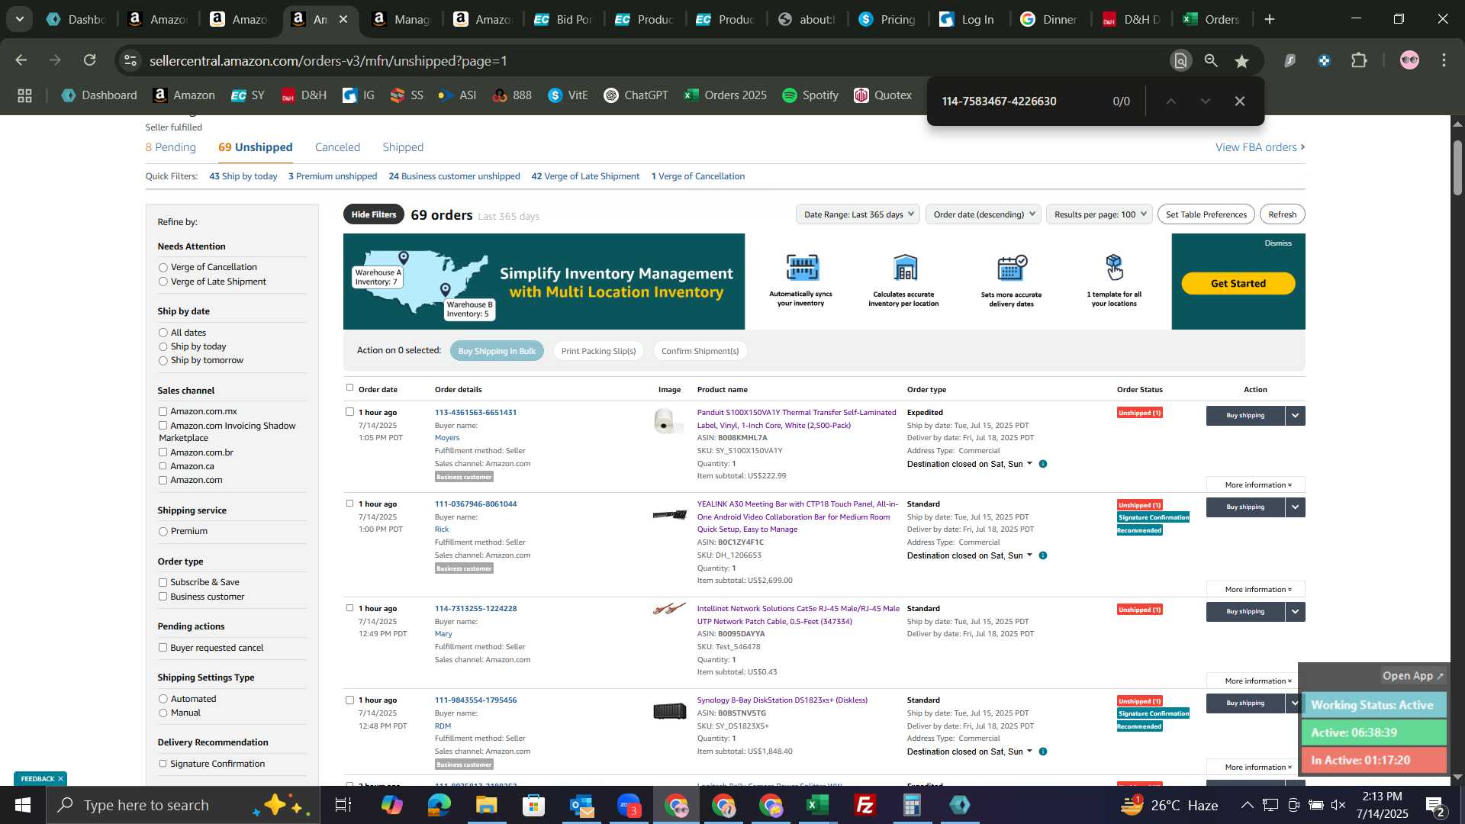This screenshot has width=1465, height=824.
Task: Switch to the Canceled orders tab
Action: coord(337,147)
